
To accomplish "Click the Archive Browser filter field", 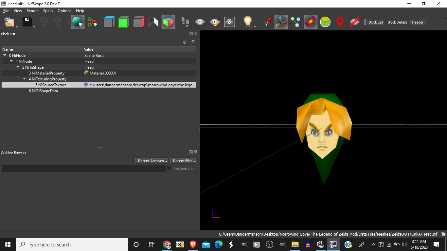I will coord(84,168).
